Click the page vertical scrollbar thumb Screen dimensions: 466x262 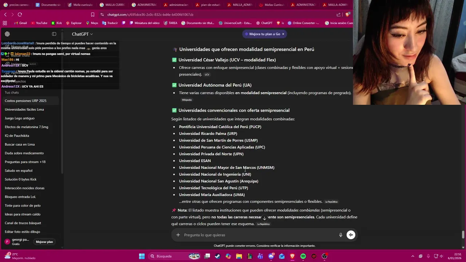463,235
